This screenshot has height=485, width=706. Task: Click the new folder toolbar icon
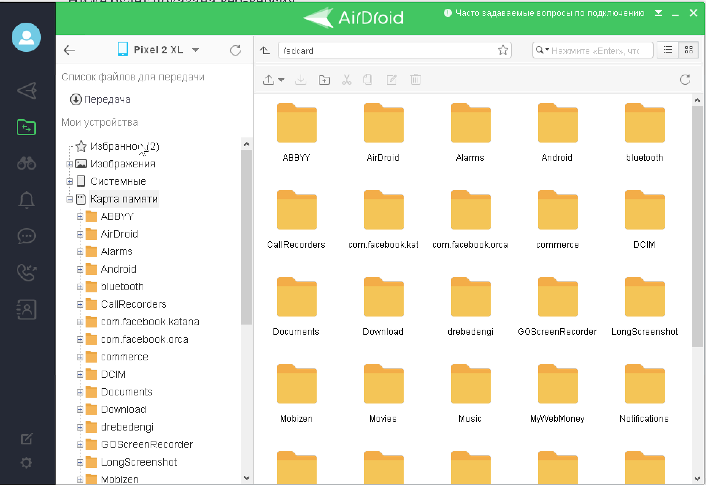click(324, 80)
